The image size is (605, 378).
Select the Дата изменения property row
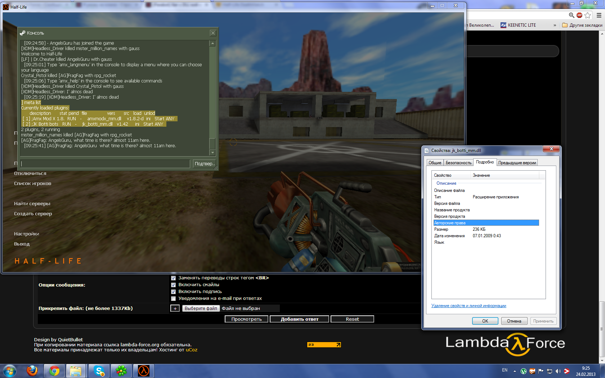(486, 236)
